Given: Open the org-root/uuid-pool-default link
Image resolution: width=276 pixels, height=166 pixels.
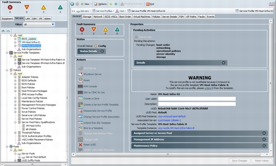Looking at the screenshot, I should pos(172,116).
